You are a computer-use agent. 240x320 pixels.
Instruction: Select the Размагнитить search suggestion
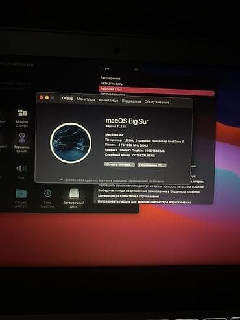pyautogui.click(x=112, y=84)
